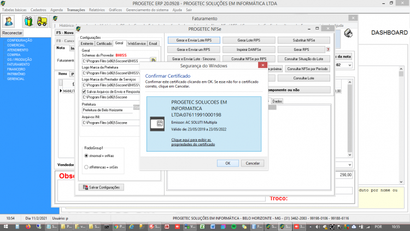Click Consultar NFSe por Período button
The width and height of the screenshot is (410, 231).
point(307,69)
